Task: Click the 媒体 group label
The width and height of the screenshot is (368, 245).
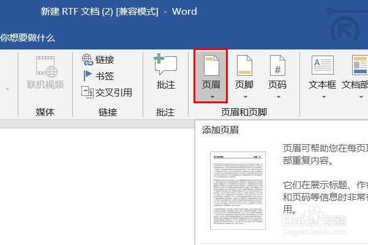Action: [45, 112]
